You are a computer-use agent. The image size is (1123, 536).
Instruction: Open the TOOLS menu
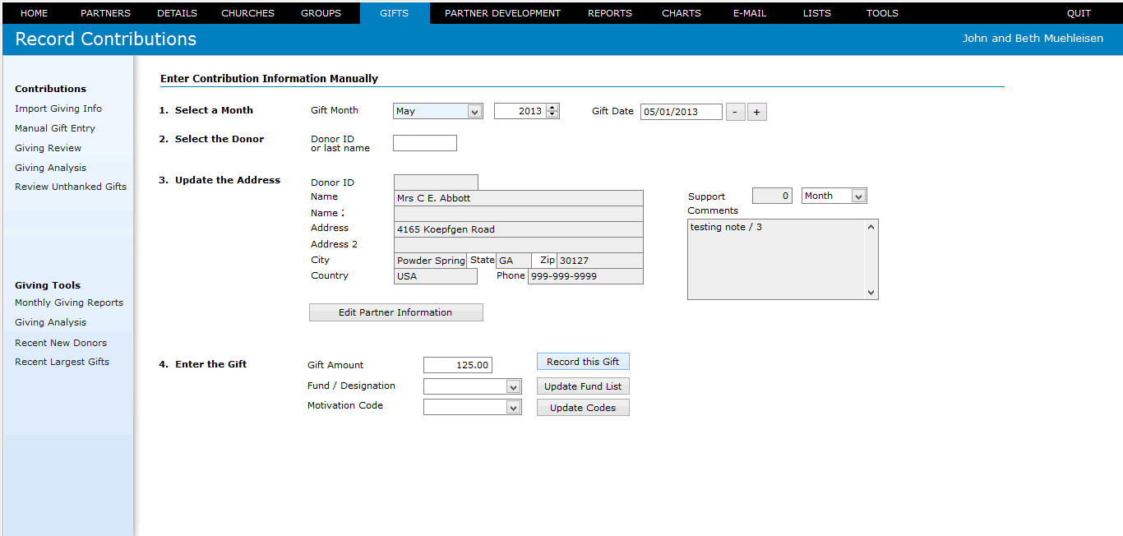pyautogui.click(x=882, y=13)
